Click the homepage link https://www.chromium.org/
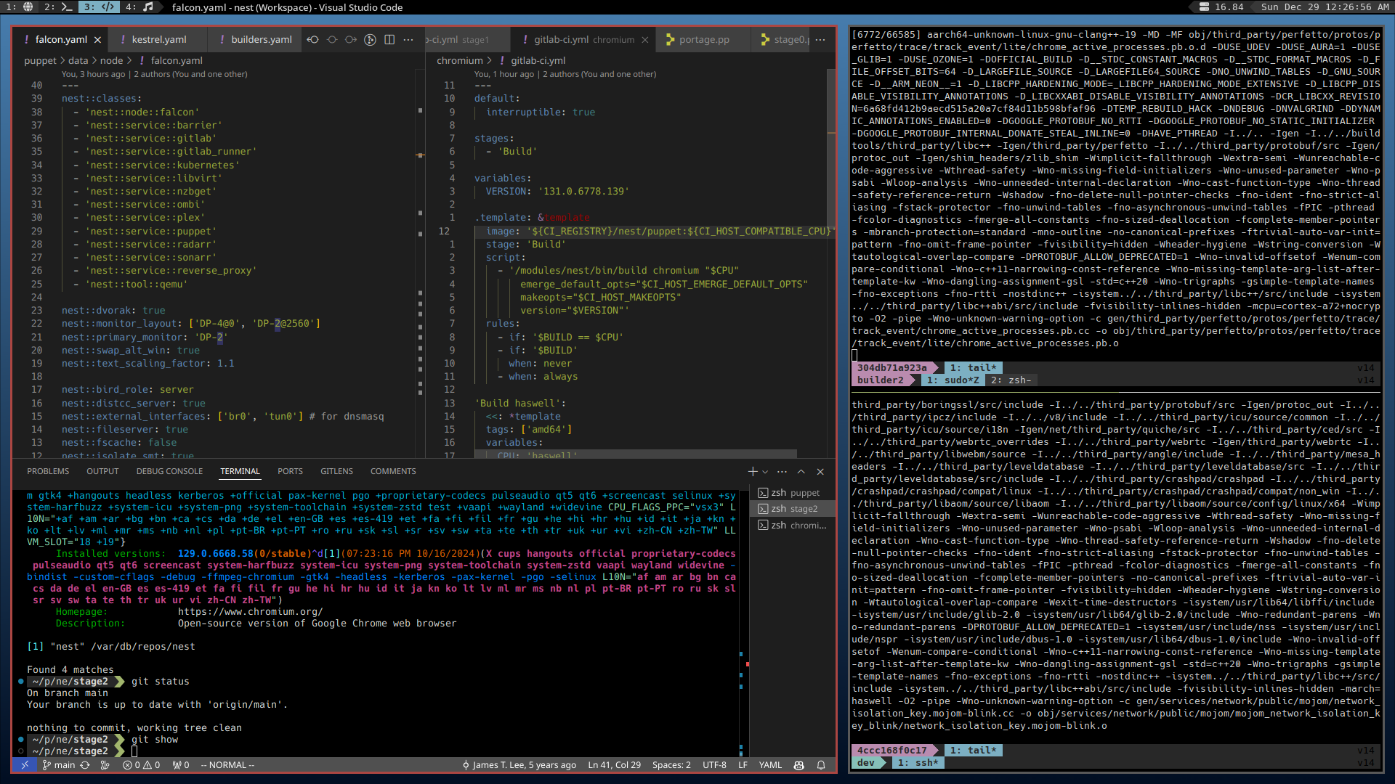 250,612
